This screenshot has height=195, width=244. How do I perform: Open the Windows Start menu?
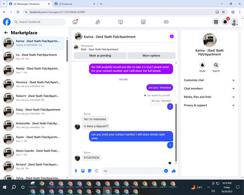(x=4, y=187)
